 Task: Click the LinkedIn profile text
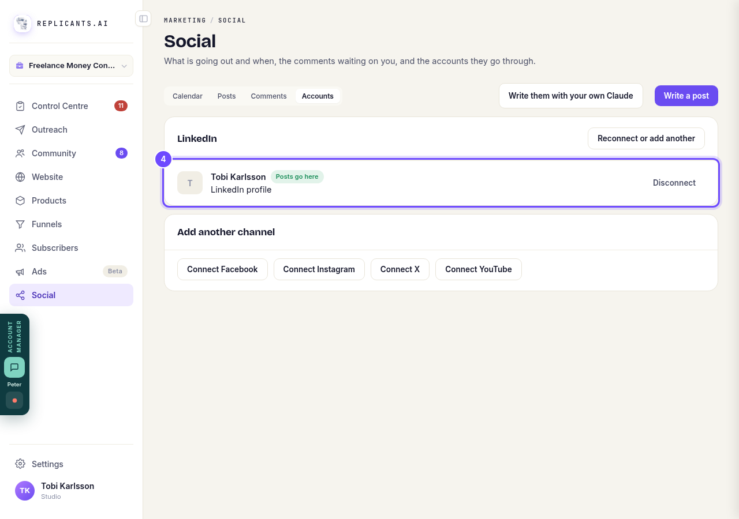pos(241,190)
